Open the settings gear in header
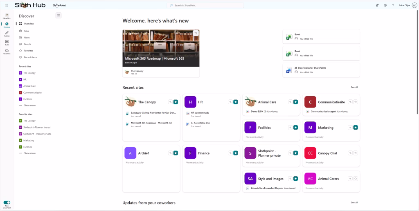The width and height of the screenshot is (419, 211). (x=385, y=5)
